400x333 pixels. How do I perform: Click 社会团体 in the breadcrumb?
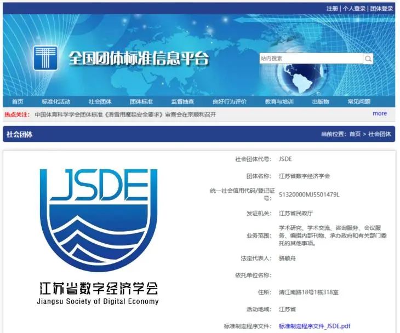pos(379,134)
